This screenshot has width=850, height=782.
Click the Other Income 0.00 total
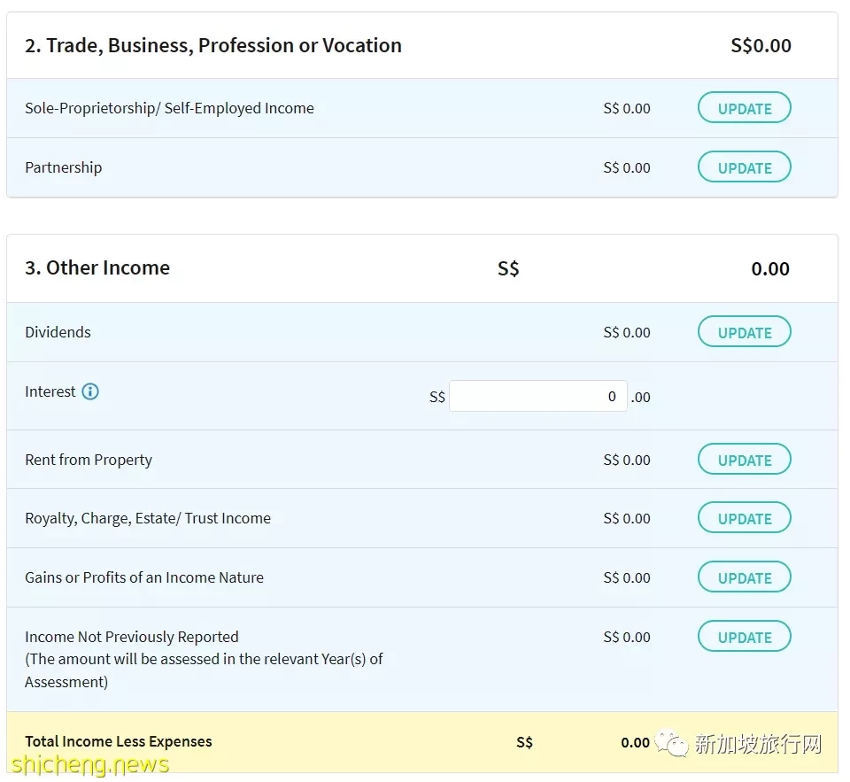click(x=770, y=269)
